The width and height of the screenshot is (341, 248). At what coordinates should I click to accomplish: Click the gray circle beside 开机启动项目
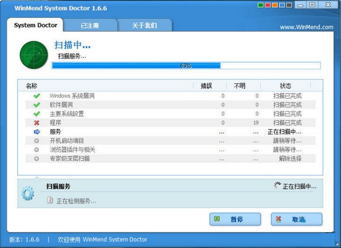36,141
